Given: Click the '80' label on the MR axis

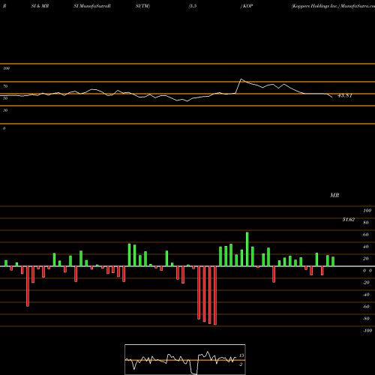Looking at the screenshot, I should tap(366, 223).
